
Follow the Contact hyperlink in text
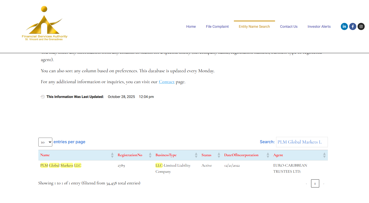click(167, 82)
